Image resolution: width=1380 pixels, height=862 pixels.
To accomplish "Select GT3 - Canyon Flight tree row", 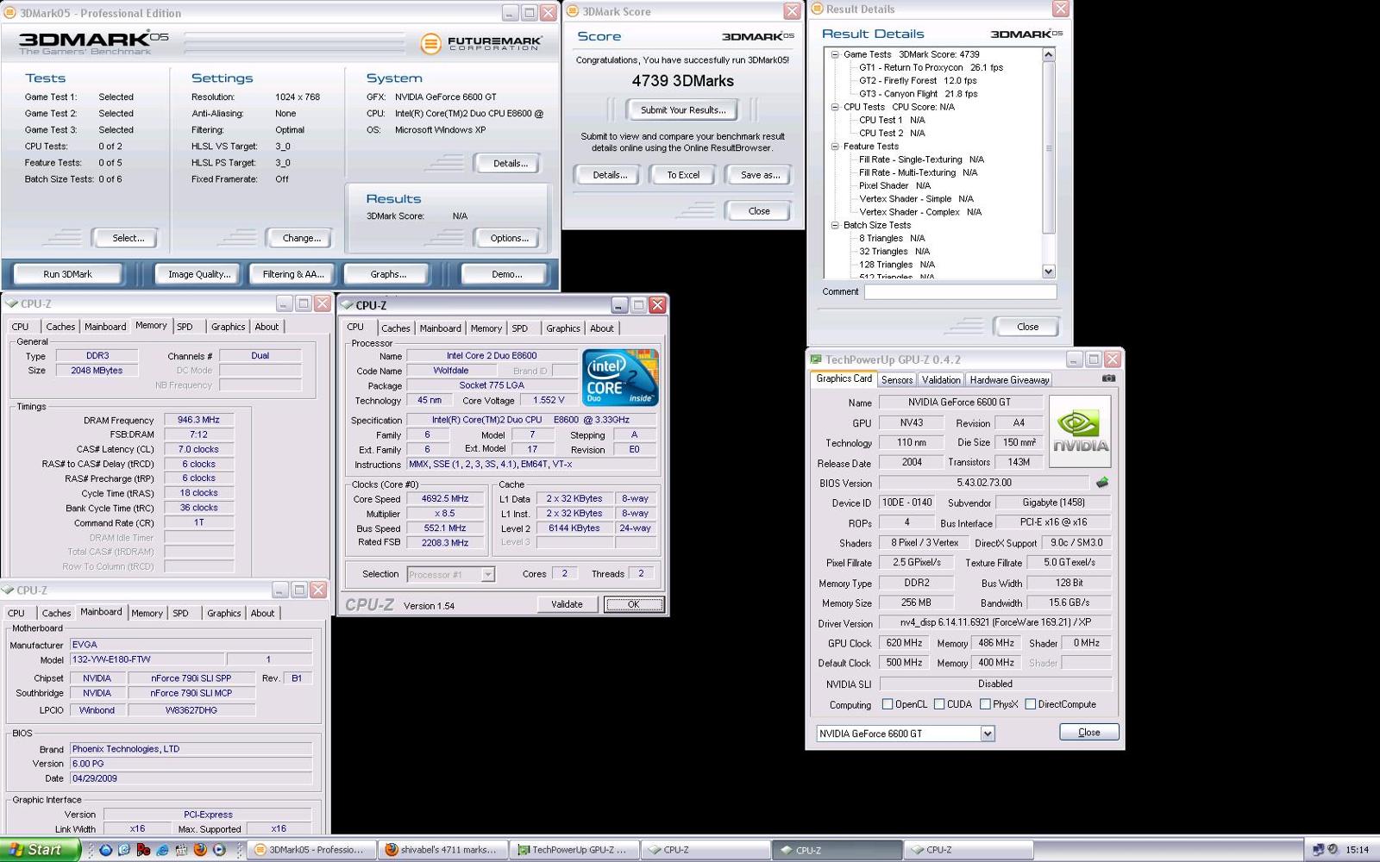I will point(918,94).
